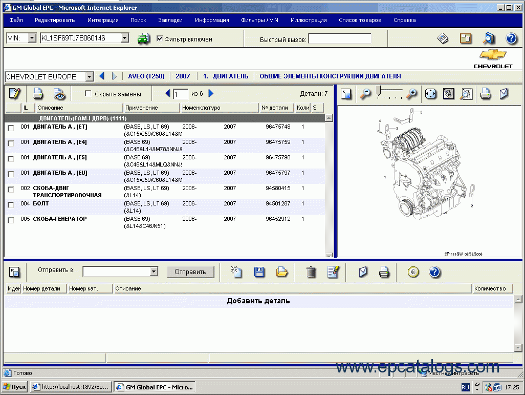525x395 pixels.
Task: Click the 'Быстрый вызов' input field
Action: point(339,38)
